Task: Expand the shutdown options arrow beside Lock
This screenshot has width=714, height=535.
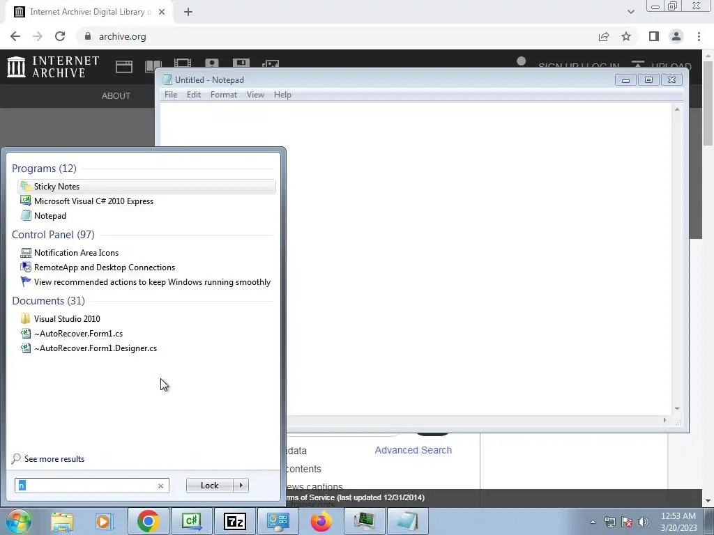Action: [x=241, y=486]
